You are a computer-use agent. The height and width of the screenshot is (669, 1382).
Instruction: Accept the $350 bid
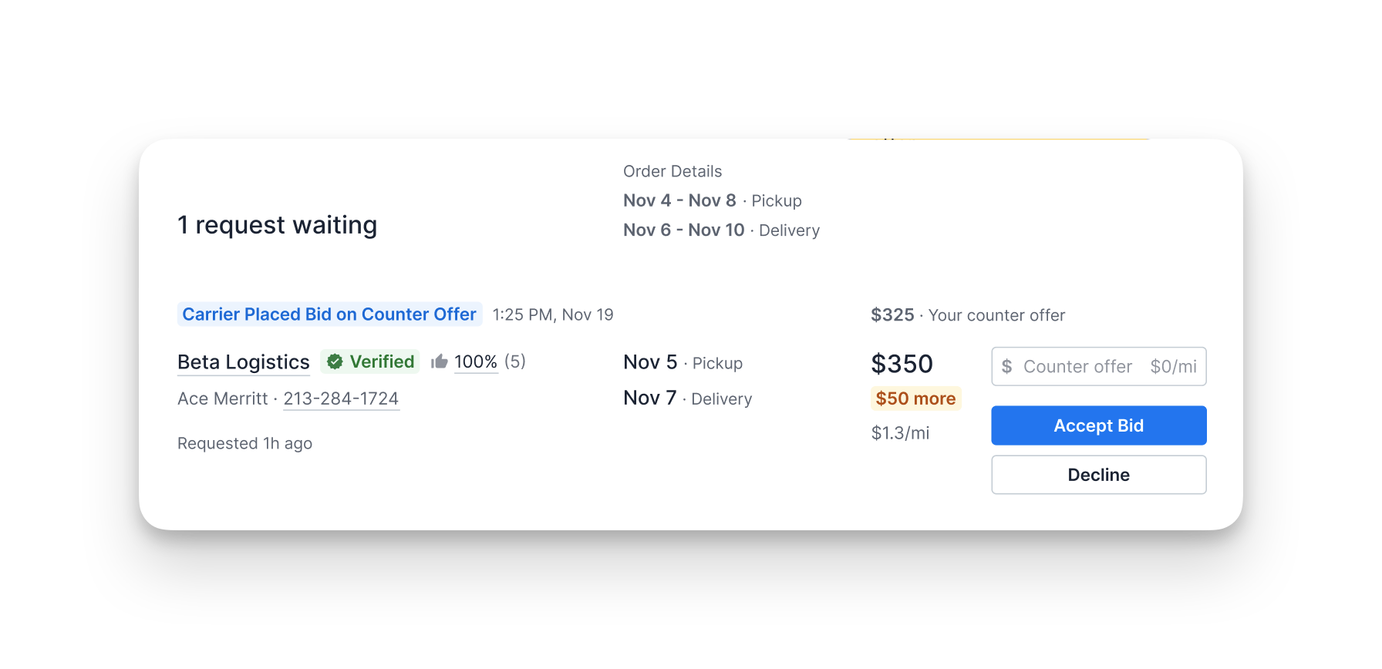point(1098,425)
